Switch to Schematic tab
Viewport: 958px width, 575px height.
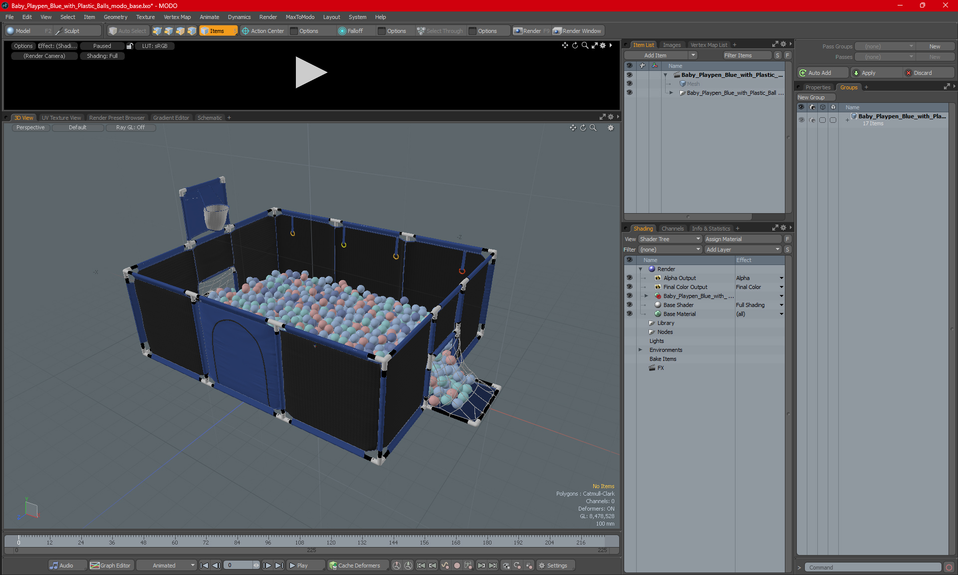point(210,118)
